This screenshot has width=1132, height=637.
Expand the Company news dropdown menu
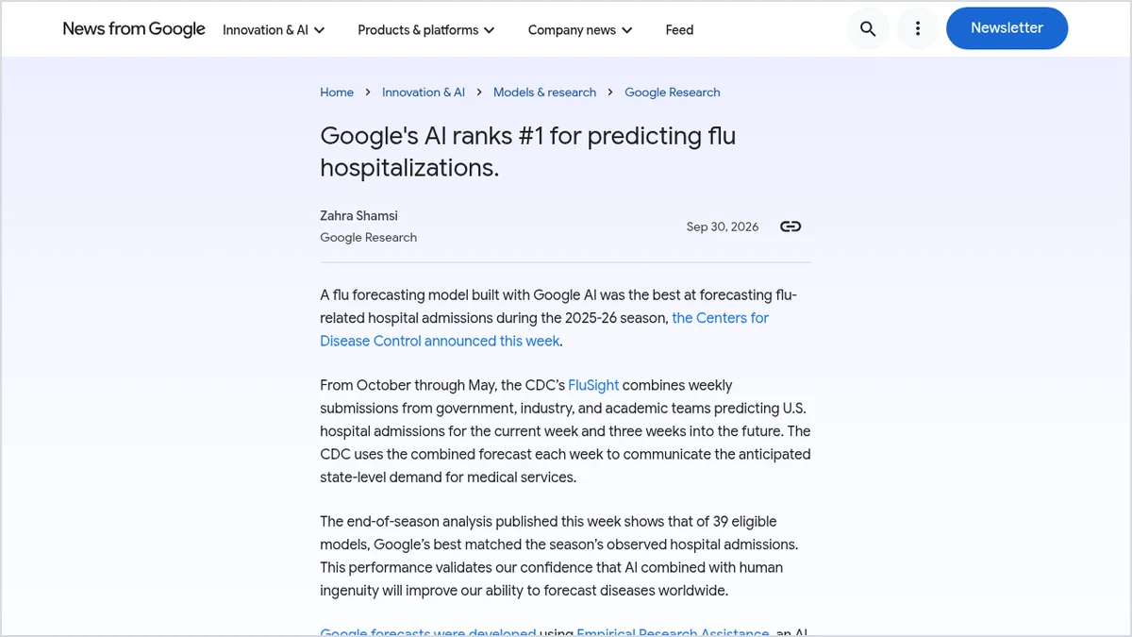click(x=580, y=30)
